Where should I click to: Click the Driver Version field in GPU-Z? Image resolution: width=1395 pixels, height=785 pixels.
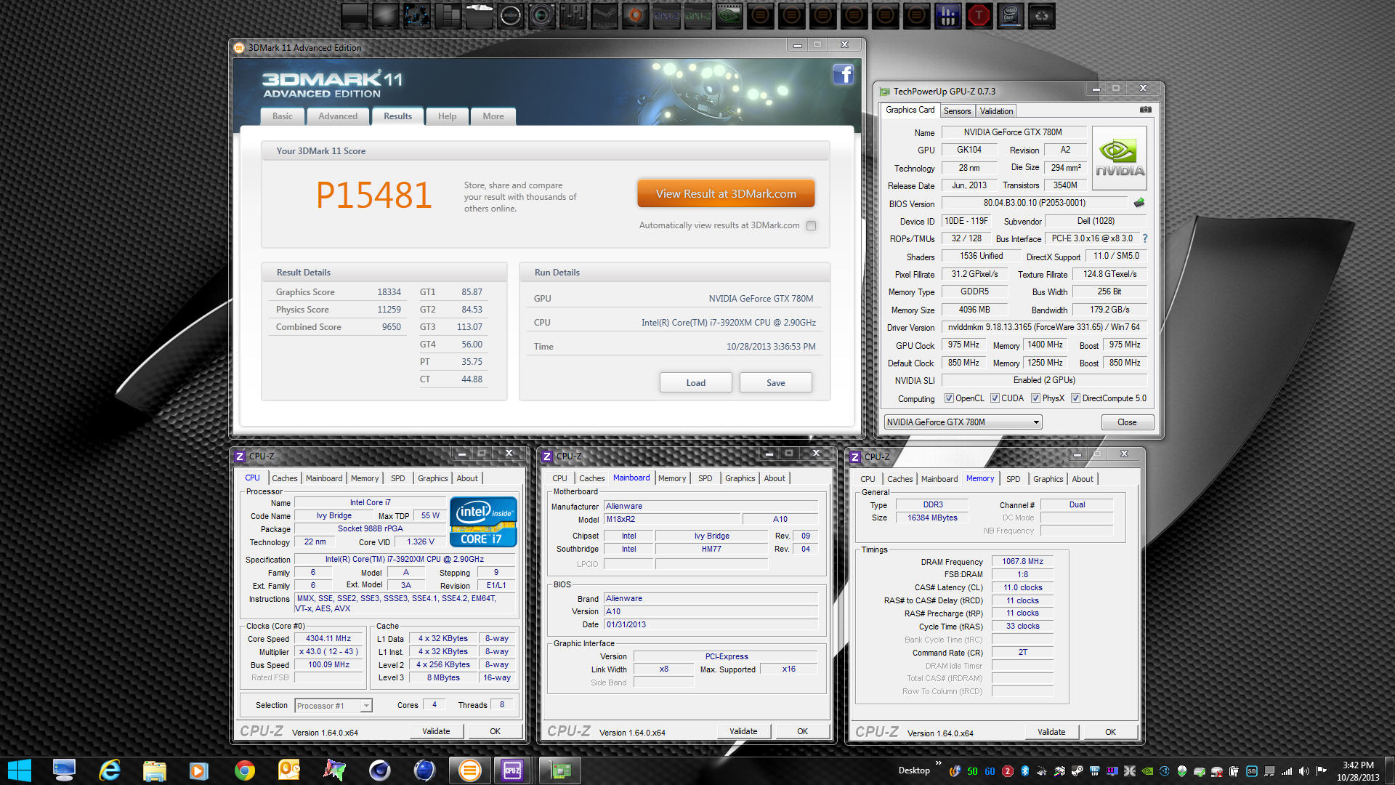pyautogui.click(x=1044, y=327)
